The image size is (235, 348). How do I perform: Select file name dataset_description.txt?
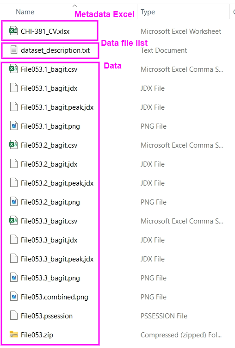[x=55, y=50]
